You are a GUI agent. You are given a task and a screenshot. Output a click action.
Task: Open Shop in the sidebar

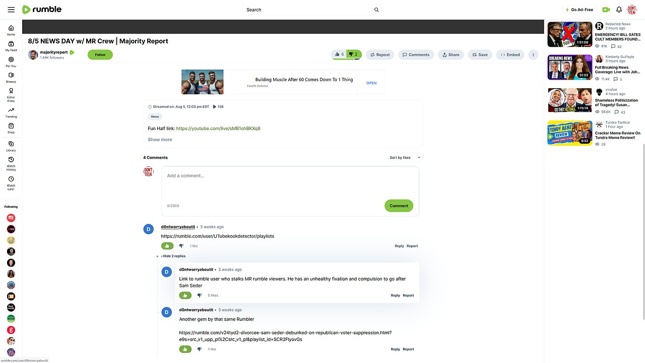click(11, 128)
